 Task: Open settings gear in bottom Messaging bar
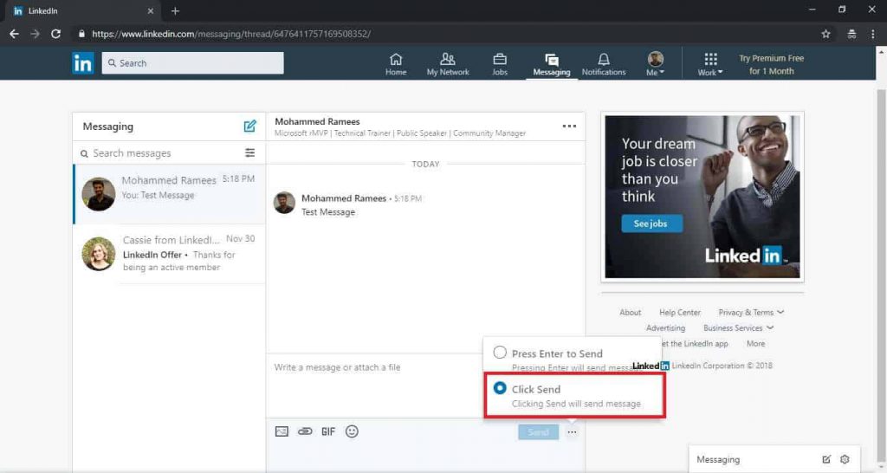pyautogui.click(x=845, y=459)
